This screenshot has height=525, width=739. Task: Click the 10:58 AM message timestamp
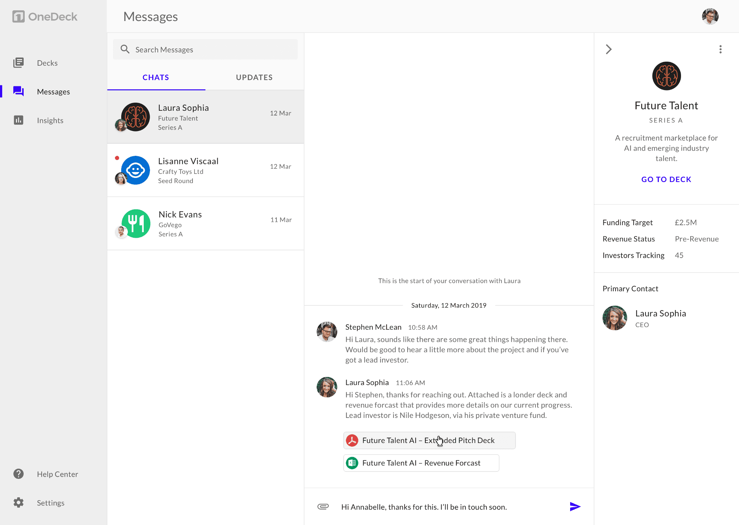423,327
